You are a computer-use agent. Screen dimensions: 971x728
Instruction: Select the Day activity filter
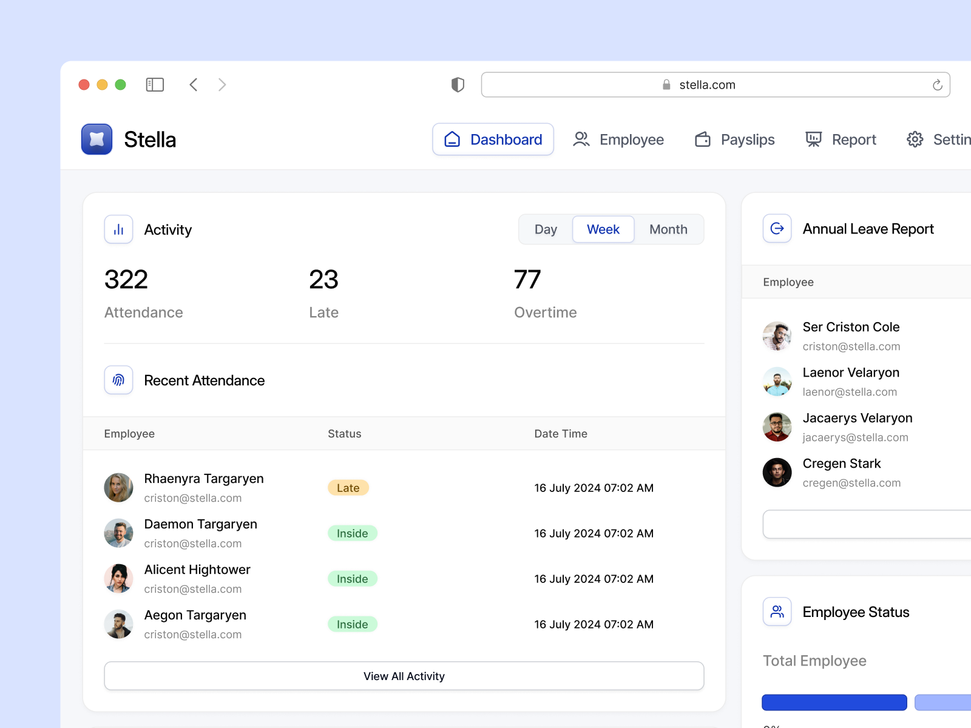point(546,229)
